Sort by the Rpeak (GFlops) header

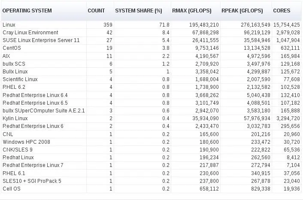point(242,11)
